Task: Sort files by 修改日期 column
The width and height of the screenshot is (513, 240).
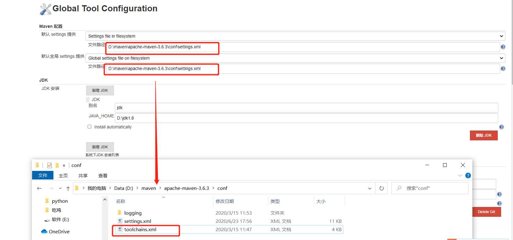Action: coord(225,201)
